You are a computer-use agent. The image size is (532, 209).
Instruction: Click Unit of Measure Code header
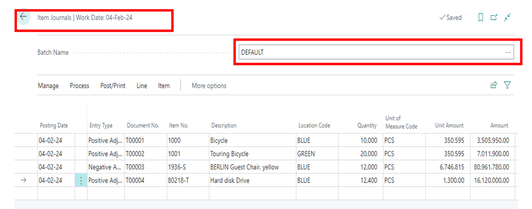click(401, 122)
